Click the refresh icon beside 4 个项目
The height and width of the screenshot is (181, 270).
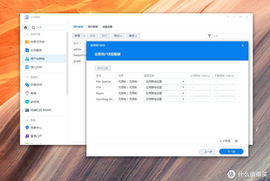pos(236,141)
